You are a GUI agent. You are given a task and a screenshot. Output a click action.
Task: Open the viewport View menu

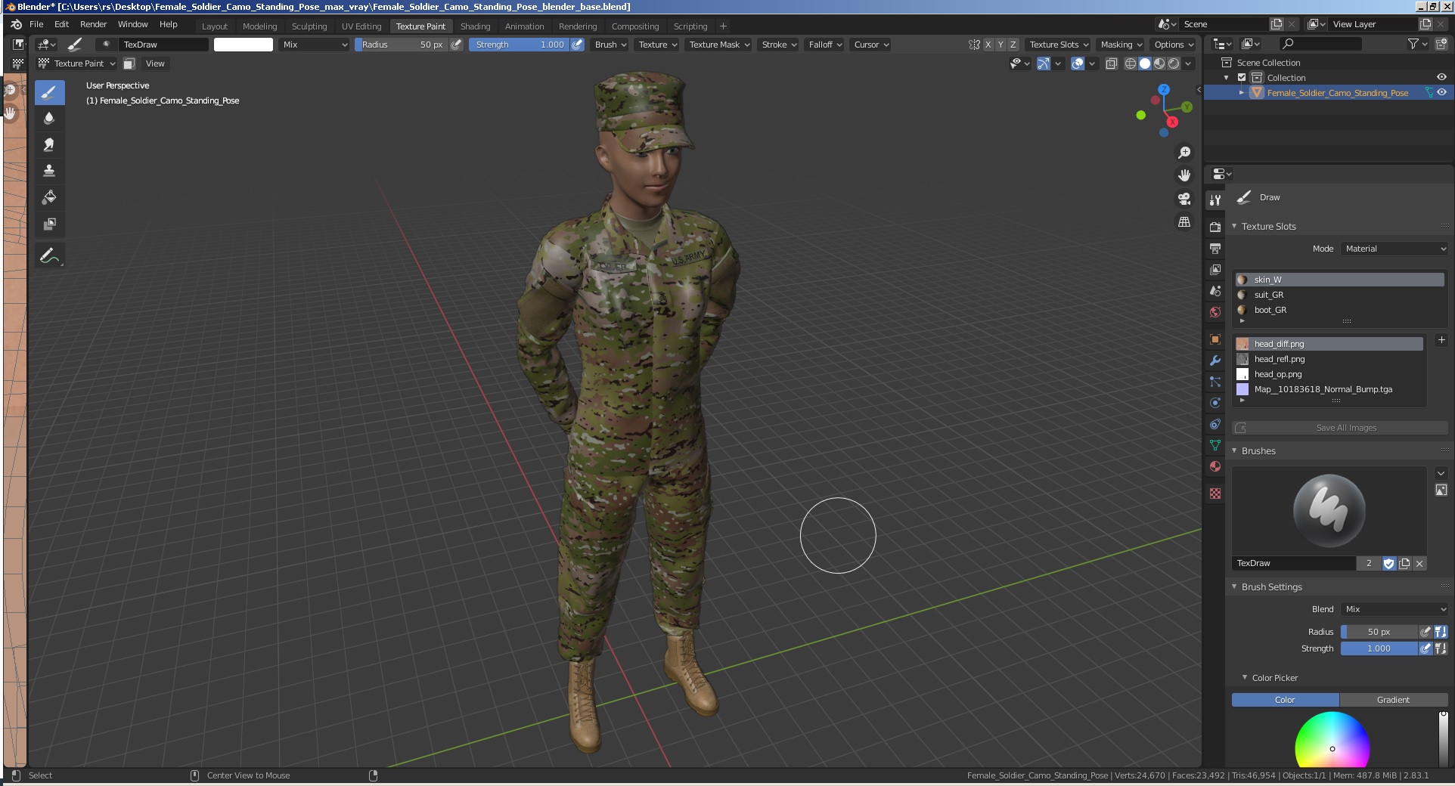pyautogui.click(x=155, y=63)
